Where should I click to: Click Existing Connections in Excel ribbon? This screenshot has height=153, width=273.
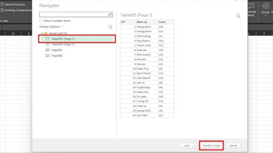pos(18,10)
